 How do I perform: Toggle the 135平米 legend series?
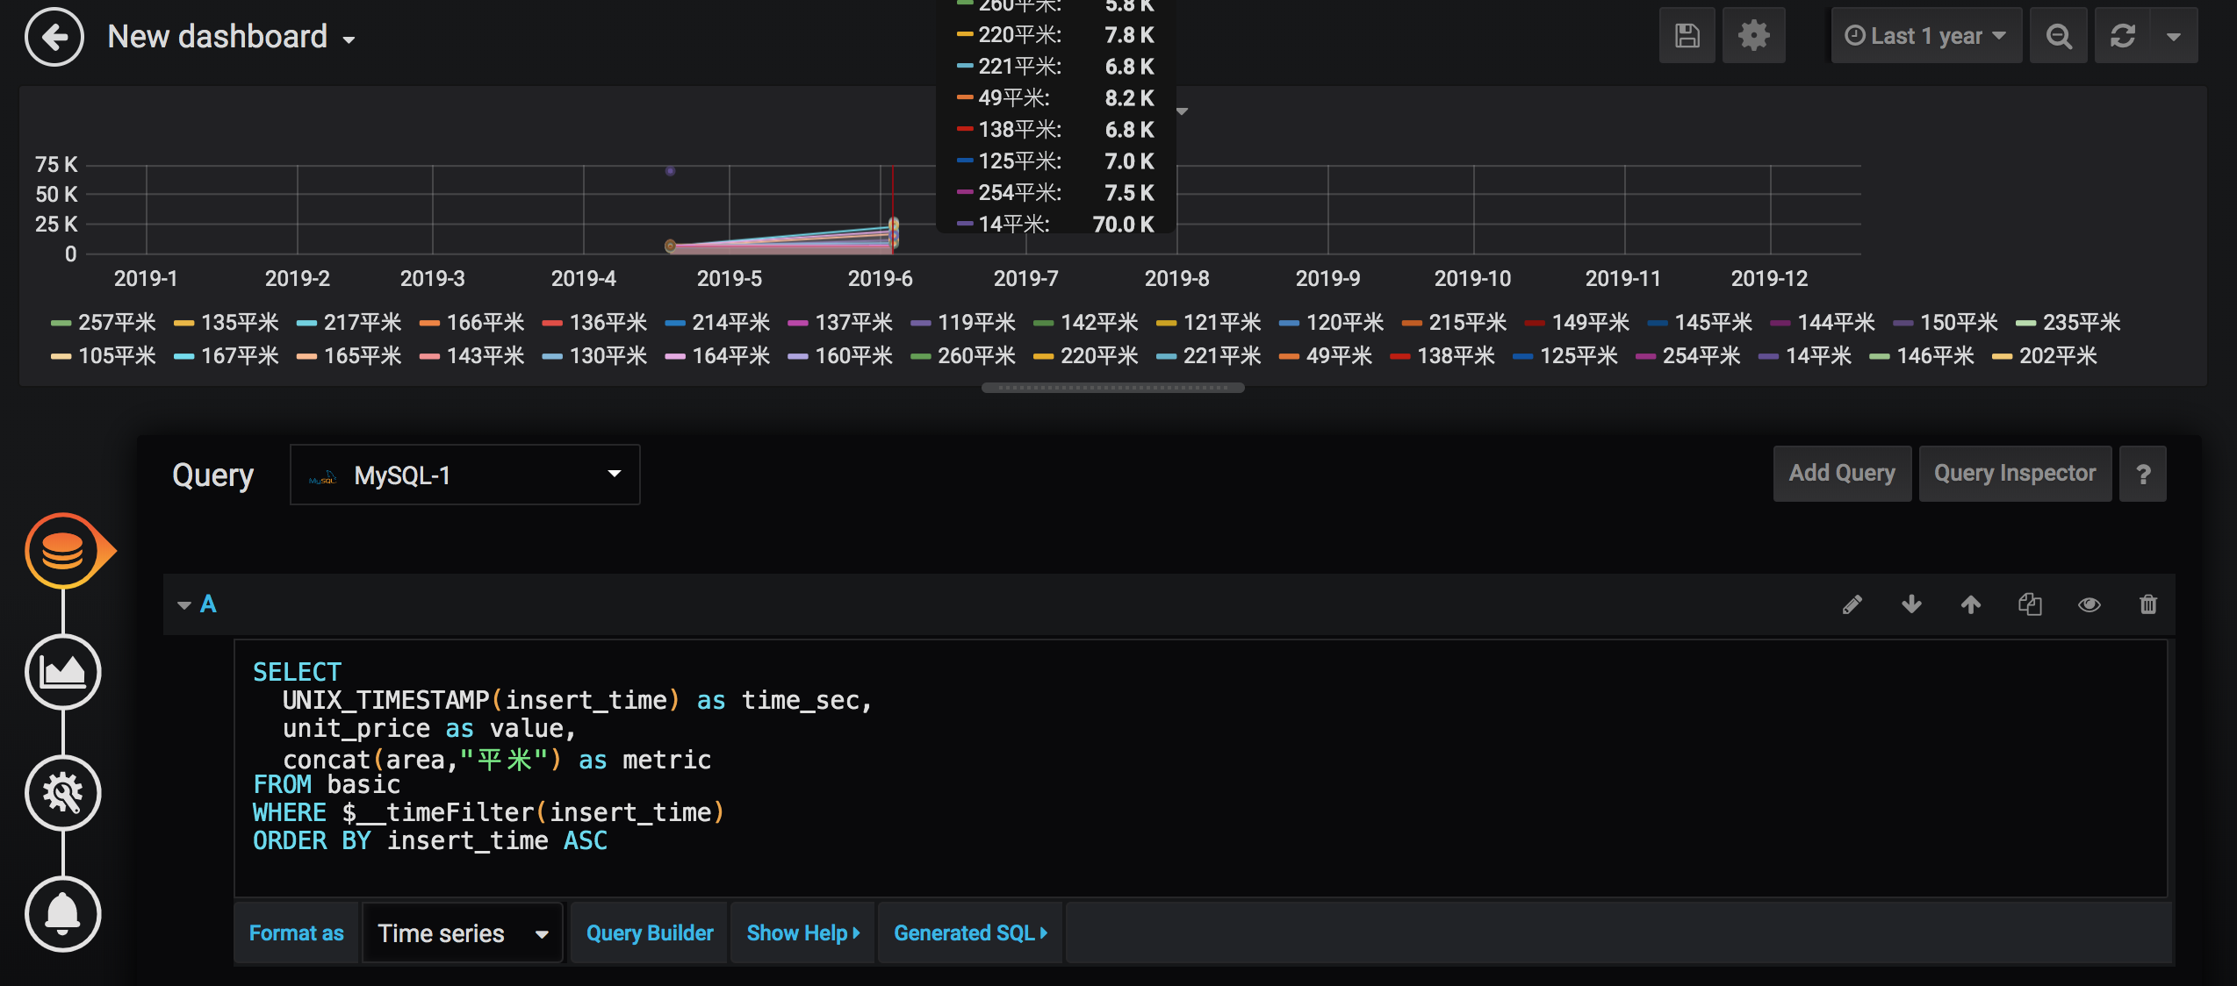click(240, 323)
